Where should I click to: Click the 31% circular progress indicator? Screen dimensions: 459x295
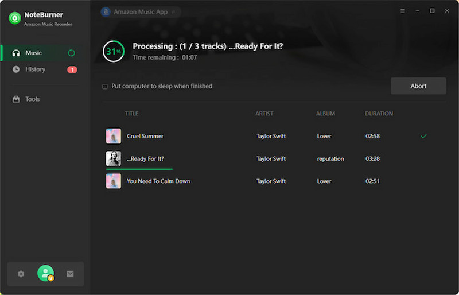[114, 51]
